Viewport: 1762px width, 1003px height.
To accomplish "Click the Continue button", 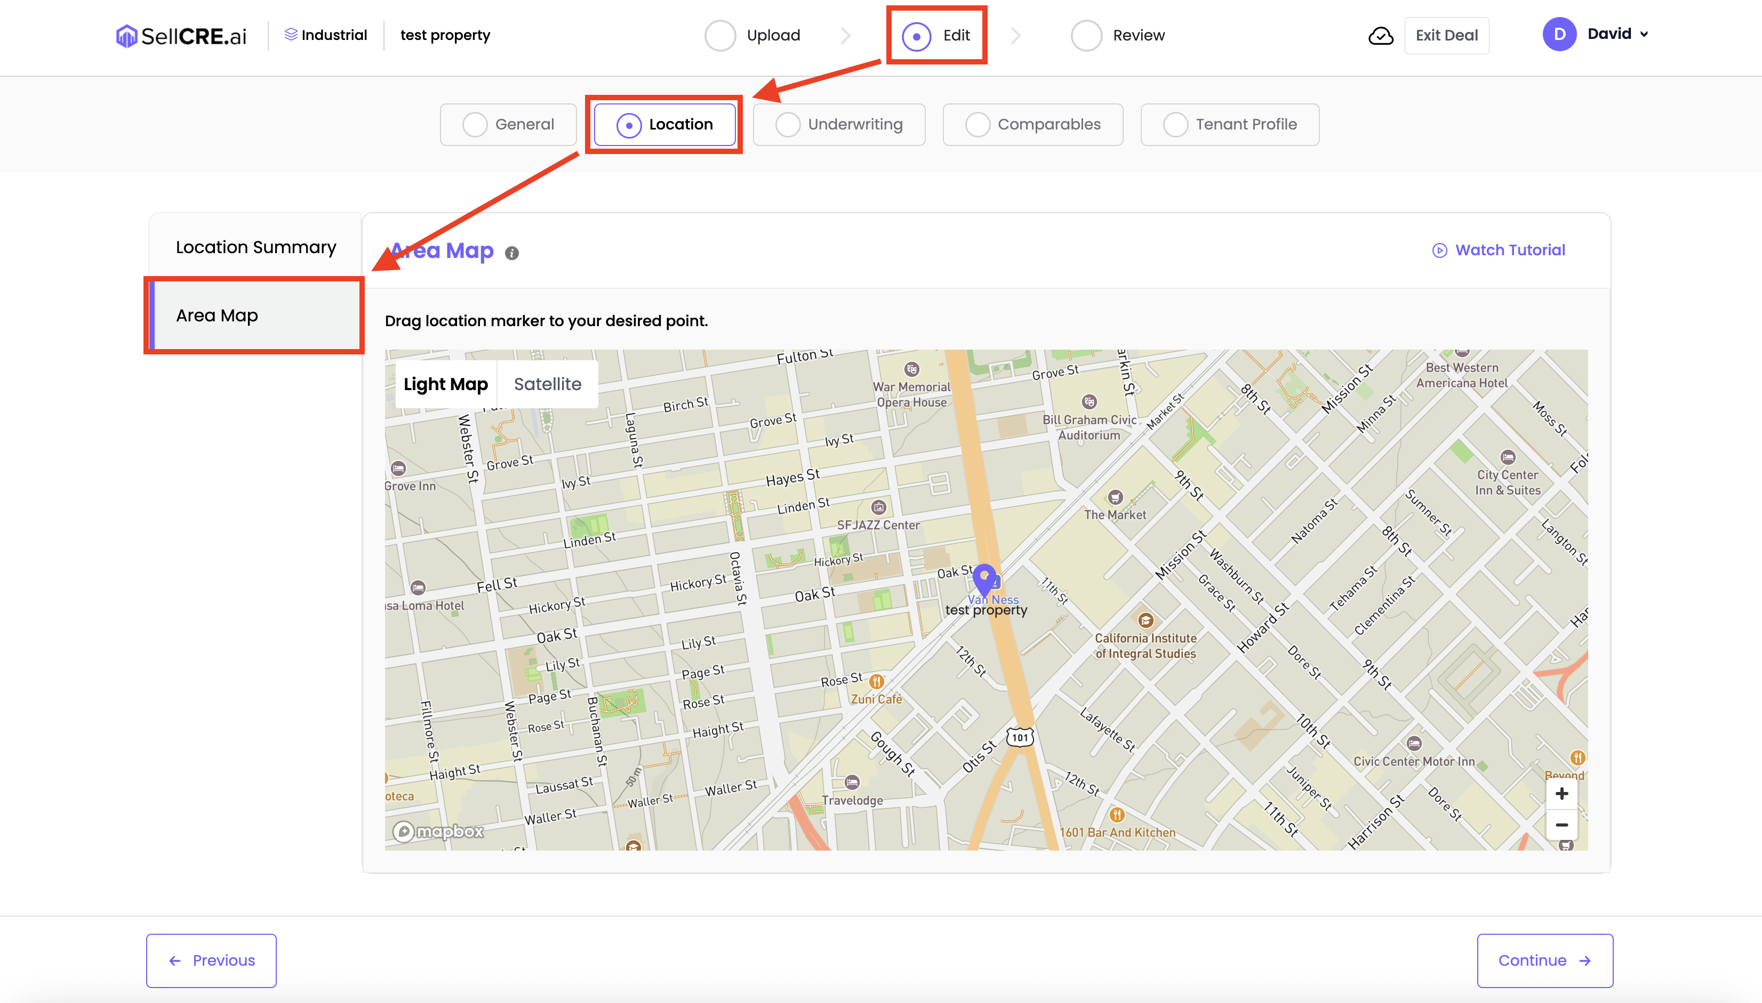I will 1544,960.
